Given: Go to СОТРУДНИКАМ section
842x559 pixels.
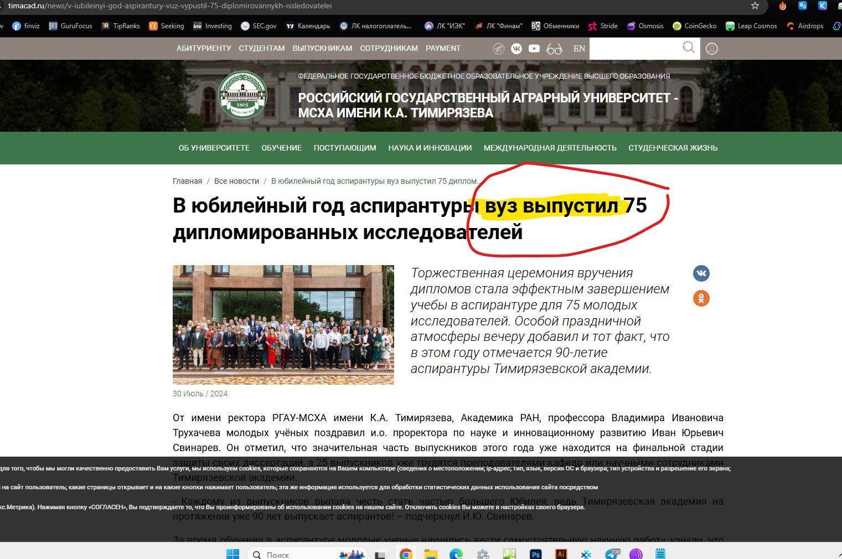Looking at the screenshot, I should click(x=389, y=48).
